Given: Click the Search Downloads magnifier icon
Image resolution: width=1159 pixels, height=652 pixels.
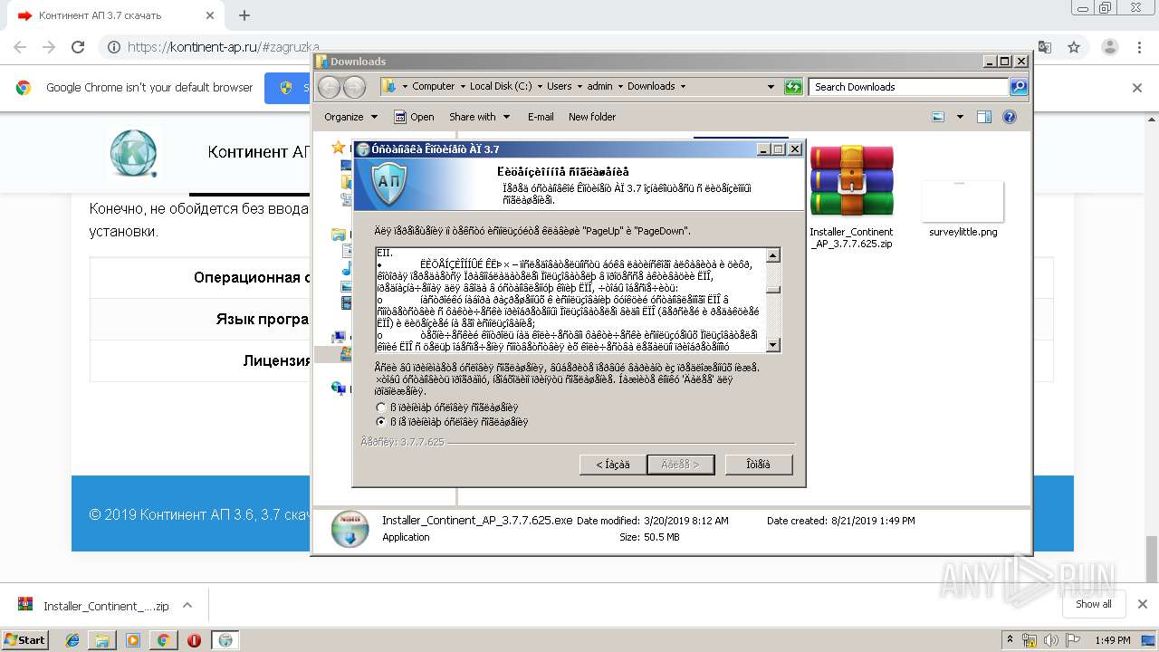Looking at the screenshot, I should (1019, 87).
